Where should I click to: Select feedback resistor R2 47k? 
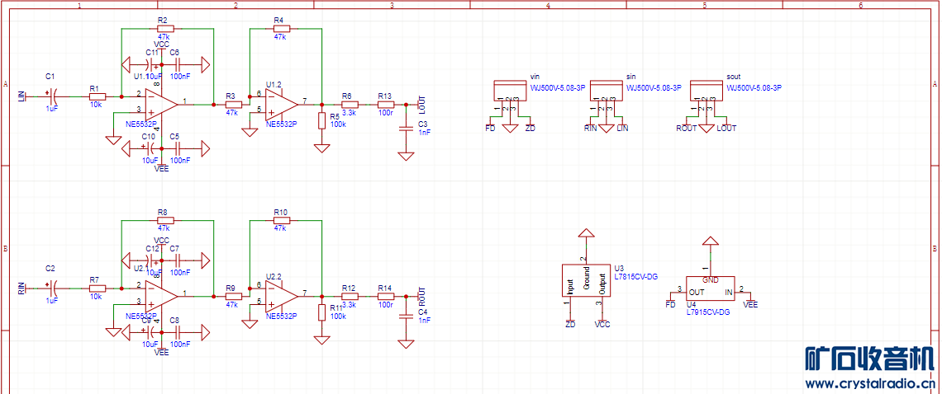(163, 29)
